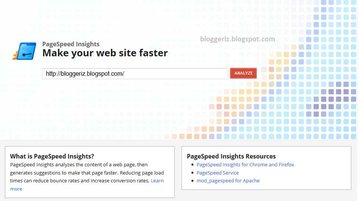The image size is (361, 201).
Task: Click the bullet beside Chrome and Firefox link
Action: (193, 165)
